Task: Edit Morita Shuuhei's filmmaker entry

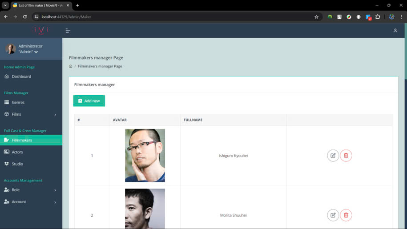Action: coord(333,215)
